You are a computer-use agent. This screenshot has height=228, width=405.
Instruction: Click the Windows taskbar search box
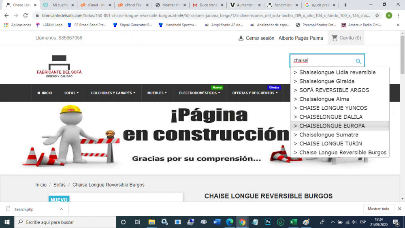[x=65, y=222]
